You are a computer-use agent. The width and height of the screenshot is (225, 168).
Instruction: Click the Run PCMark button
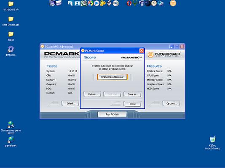[x=112, y=114]
